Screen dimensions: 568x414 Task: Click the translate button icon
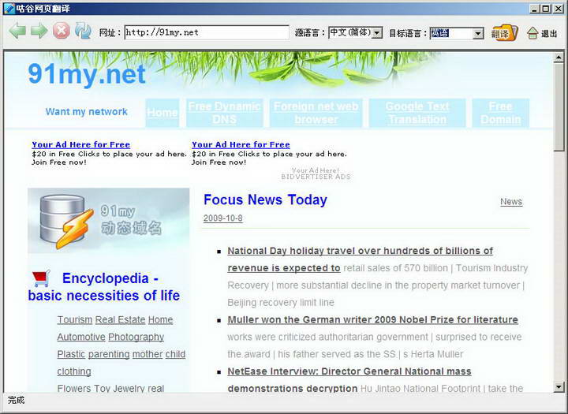(504, 33)
